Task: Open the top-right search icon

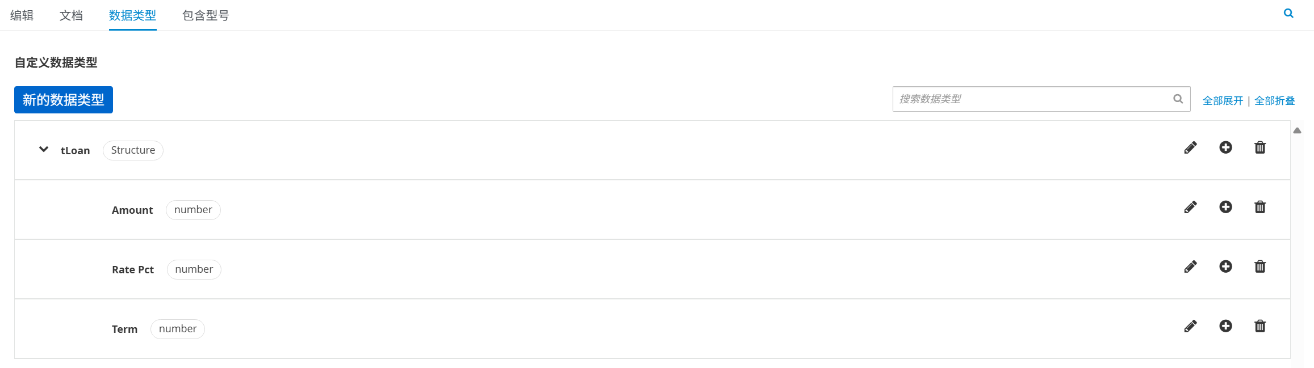Action: (1288, 13)
